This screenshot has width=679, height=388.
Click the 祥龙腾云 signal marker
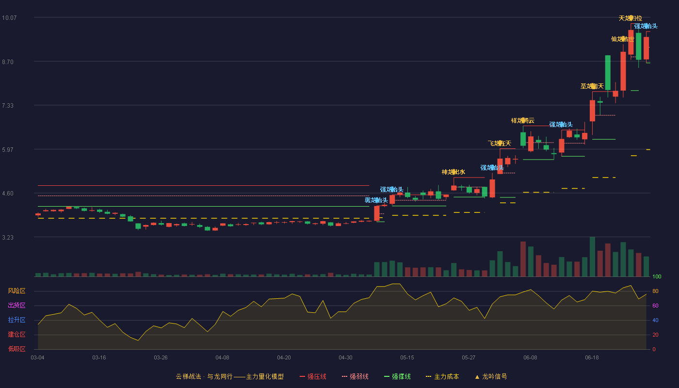[523, 120]
